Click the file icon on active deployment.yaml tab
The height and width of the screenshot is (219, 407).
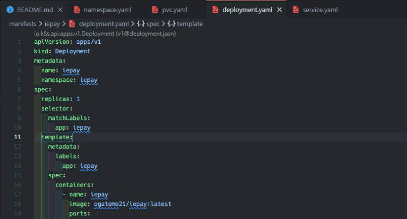tap(215, 10)
